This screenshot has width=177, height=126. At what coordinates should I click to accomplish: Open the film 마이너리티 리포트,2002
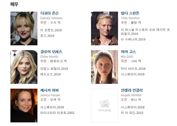[x=57, y=113]
